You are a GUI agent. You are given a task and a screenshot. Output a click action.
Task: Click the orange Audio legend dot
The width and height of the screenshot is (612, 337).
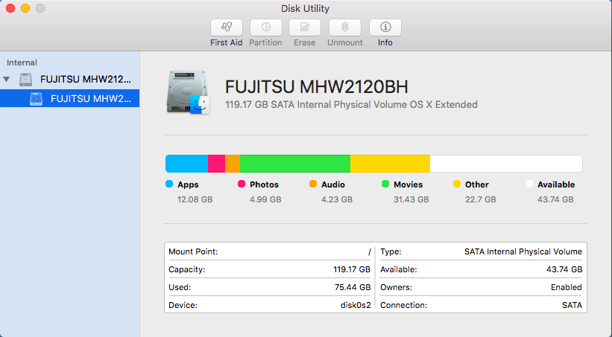313,184
